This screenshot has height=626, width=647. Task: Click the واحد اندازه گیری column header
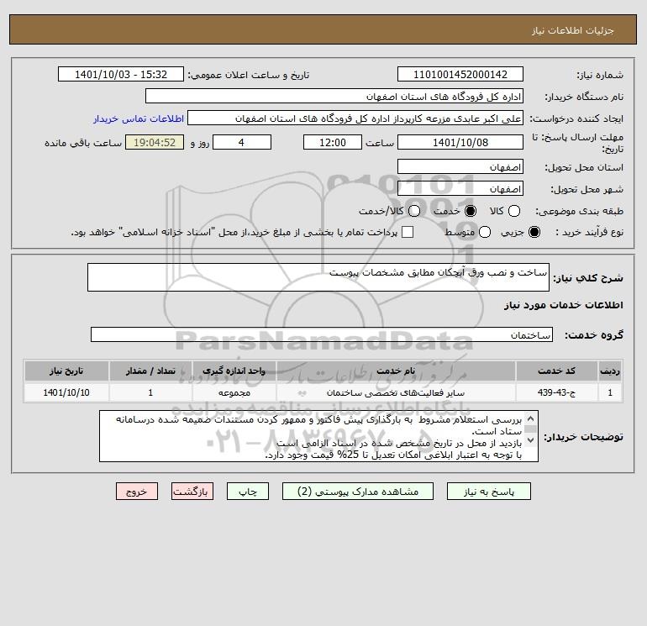tap(234, 371)
